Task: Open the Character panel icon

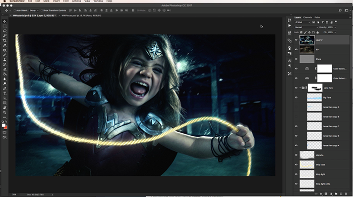Action: 289,61
